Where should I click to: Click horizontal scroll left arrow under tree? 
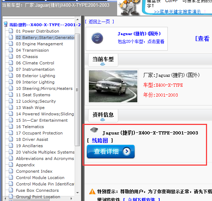[x=5, y=199]
